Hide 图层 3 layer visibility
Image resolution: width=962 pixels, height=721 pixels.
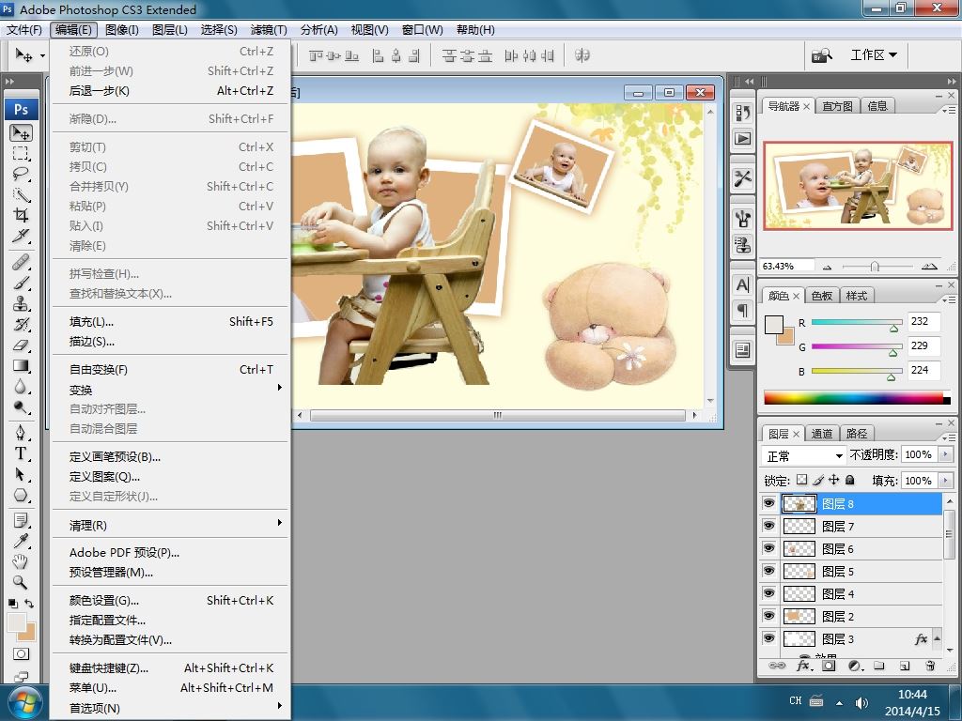768,638
